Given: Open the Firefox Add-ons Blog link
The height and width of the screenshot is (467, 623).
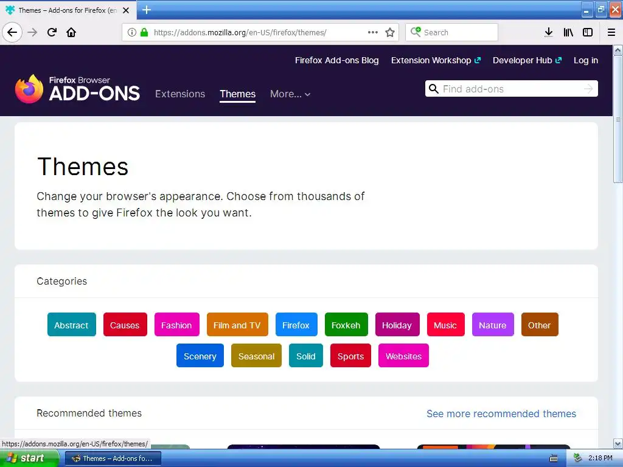Looking at the screenshot, I should [x=336, y=60].
